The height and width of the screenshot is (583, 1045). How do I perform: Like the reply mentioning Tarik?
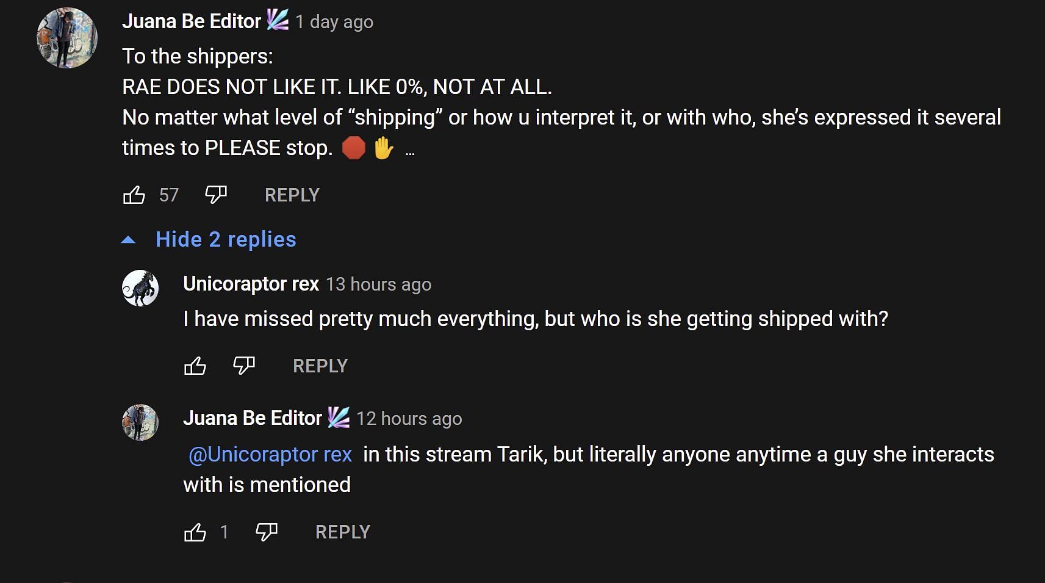[x=195, y=532]
